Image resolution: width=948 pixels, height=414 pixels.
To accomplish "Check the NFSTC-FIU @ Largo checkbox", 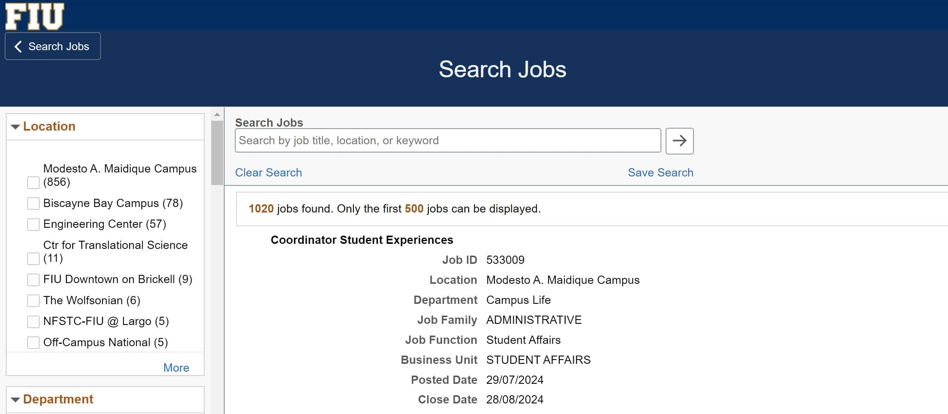I will [33, 321].
